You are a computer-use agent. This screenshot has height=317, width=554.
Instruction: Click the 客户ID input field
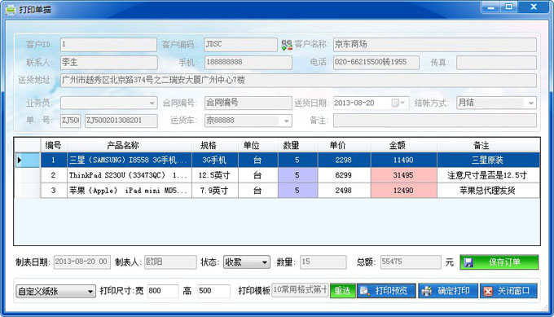tap(108, 45)
